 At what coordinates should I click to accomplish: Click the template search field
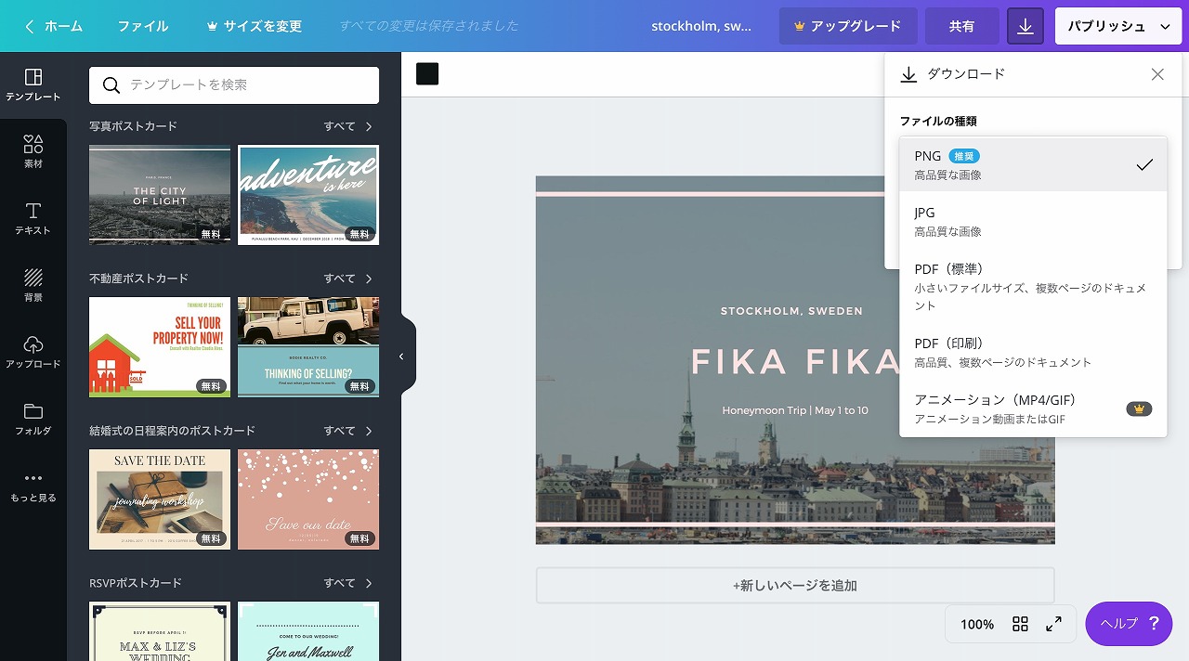(234, 85)
